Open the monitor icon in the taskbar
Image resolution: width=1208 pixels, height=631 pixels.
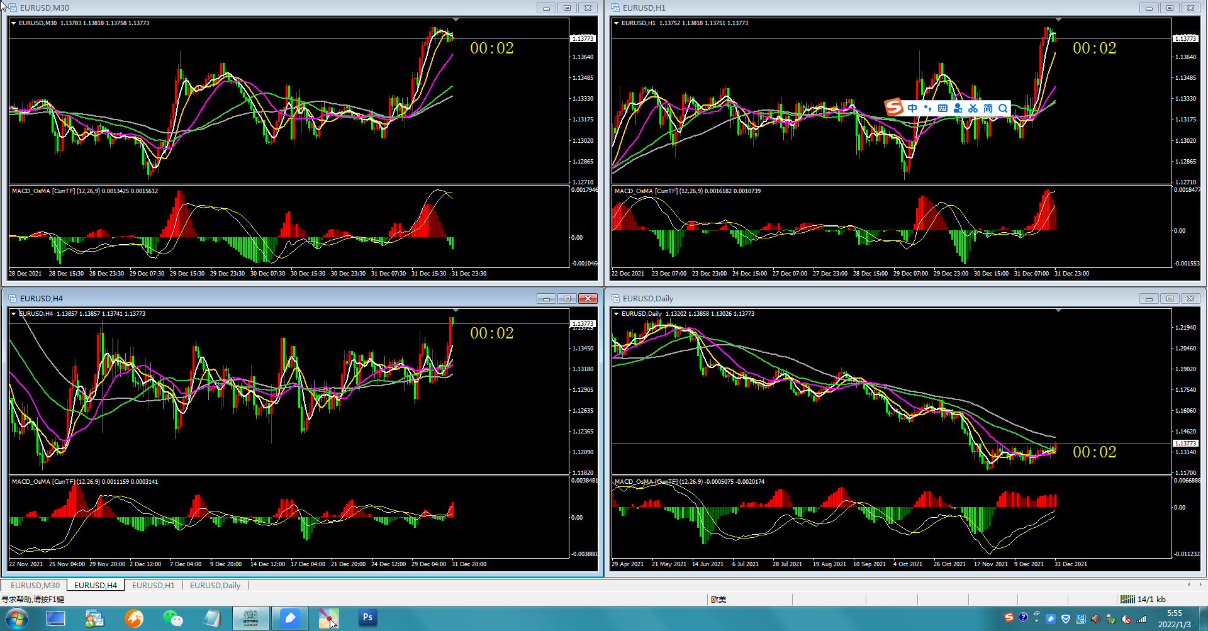tap(56, 618)
